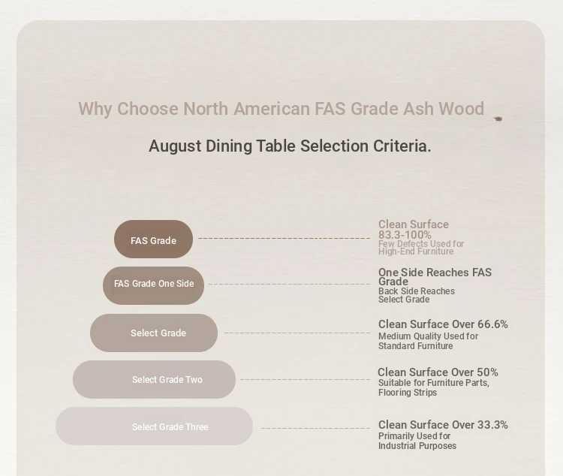The width and height of the screenshot is (563, 476).
Task: Click the Medium Quality Standard Furniture description
Action: pyautogui.click(x=428, y=341)
